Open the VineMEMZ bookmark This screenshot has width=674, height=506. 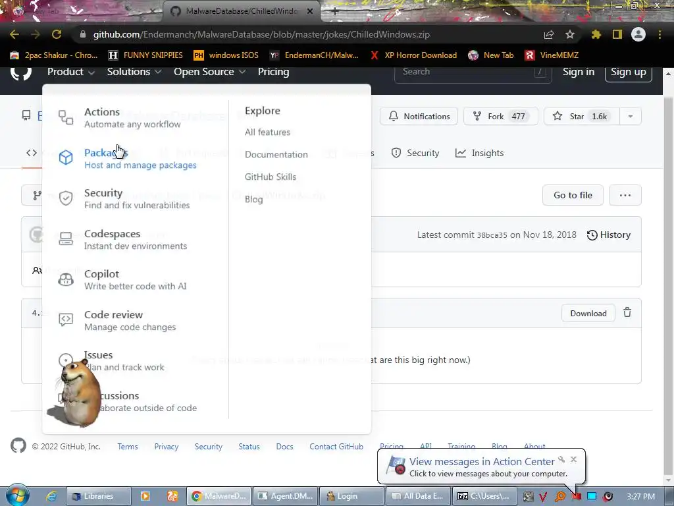pos(552,55)
